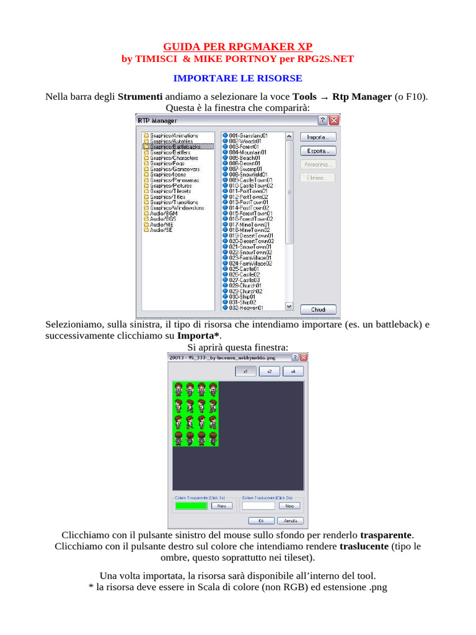Set preview zoom to x1

[245, 371]
